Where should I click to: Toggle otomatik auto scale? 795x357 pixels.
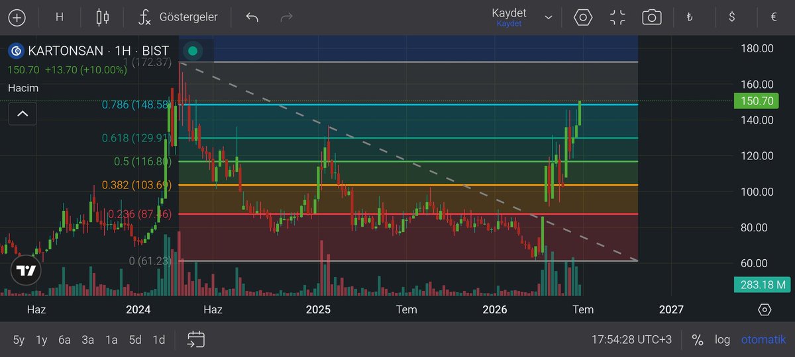click(763, 340)
